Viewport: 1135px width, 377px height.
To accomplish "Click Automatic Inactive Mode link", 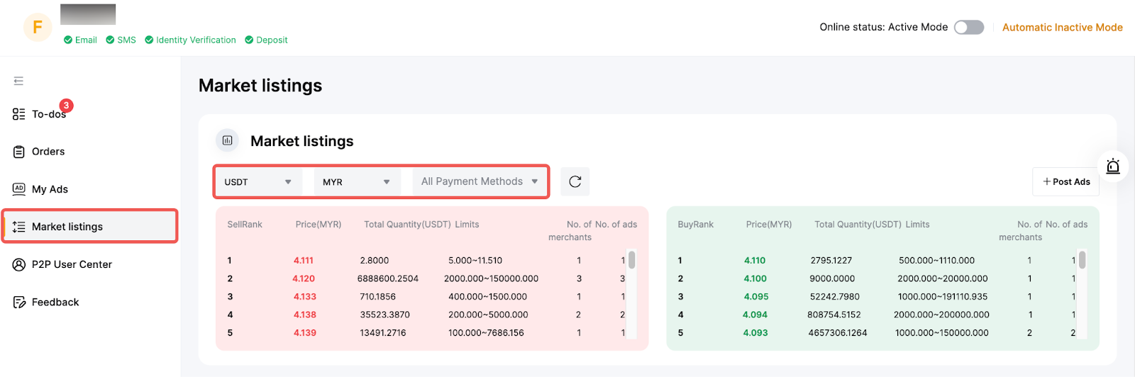I will point(1062,28).
